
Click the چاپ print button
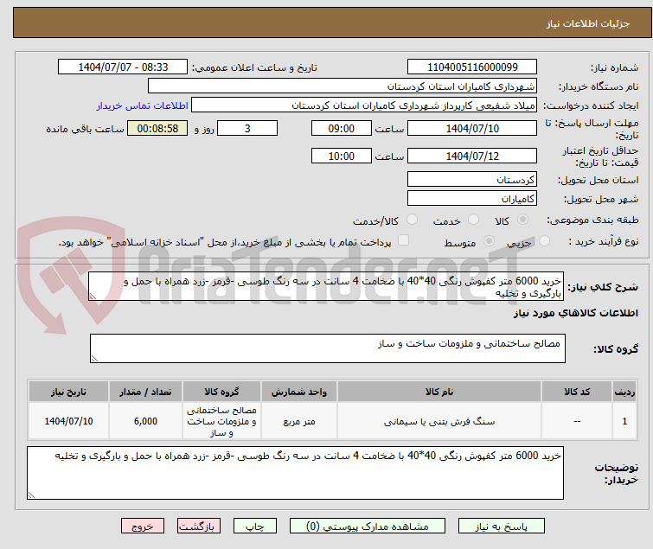(x=255, y=527)
